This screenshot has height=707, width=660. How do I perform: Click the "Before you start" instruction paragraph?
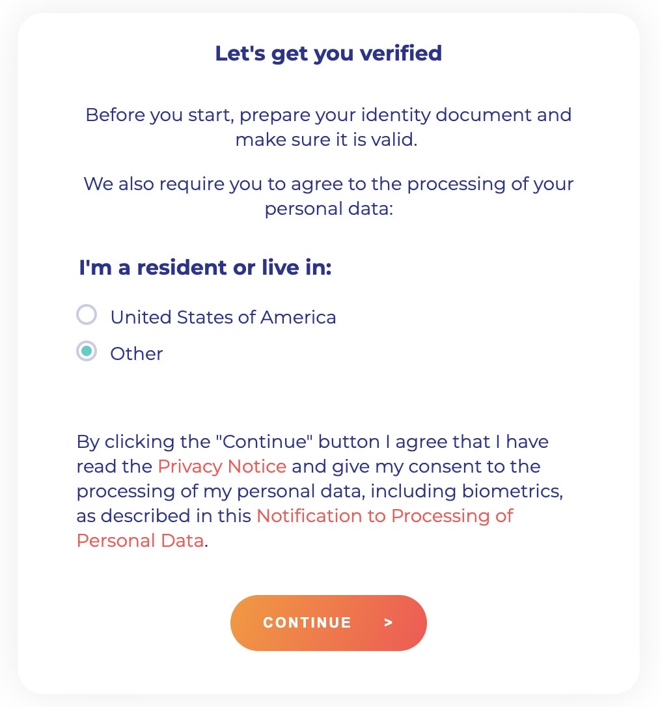329,116
